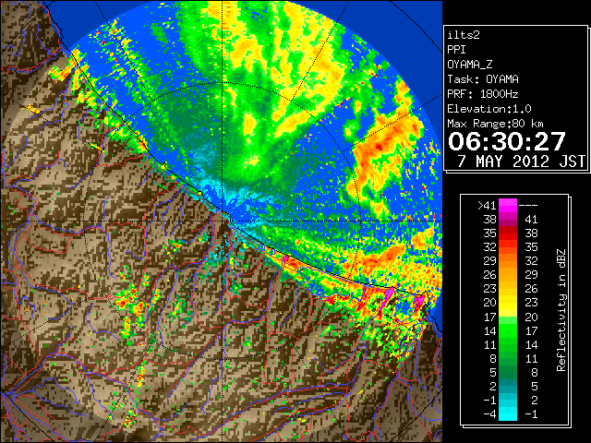This screenshot has width=591, height=443.
Task: Select the '7 MAY 2012 JST' date
Action: click(521, 162)
